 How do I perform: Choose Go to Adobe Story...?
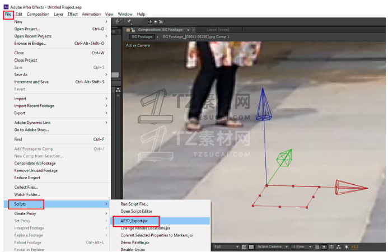coord(58,130)
